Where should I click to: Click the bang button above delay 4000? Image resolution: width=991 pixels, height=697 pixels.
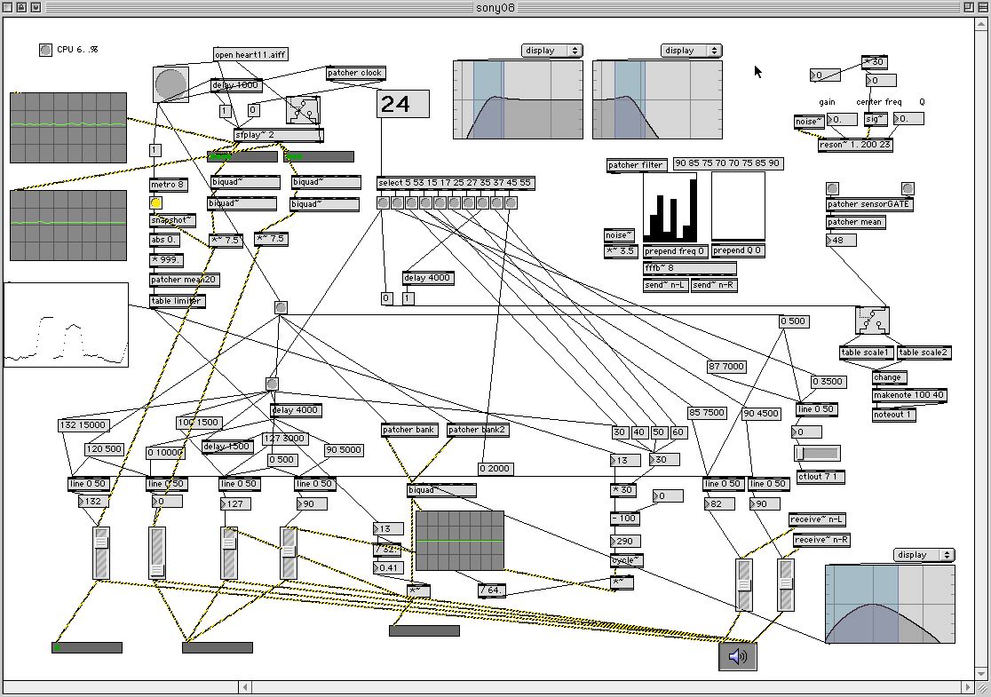[272, 384]
